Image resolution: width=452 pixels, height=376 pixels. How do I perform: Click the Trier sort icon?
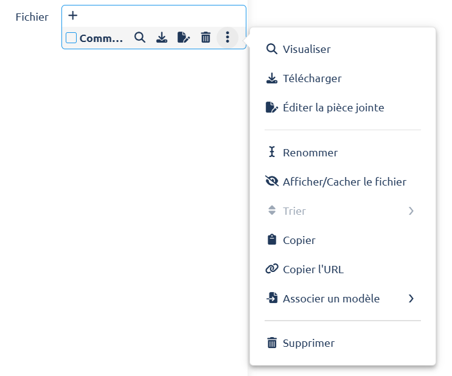(x=272, y=211)
